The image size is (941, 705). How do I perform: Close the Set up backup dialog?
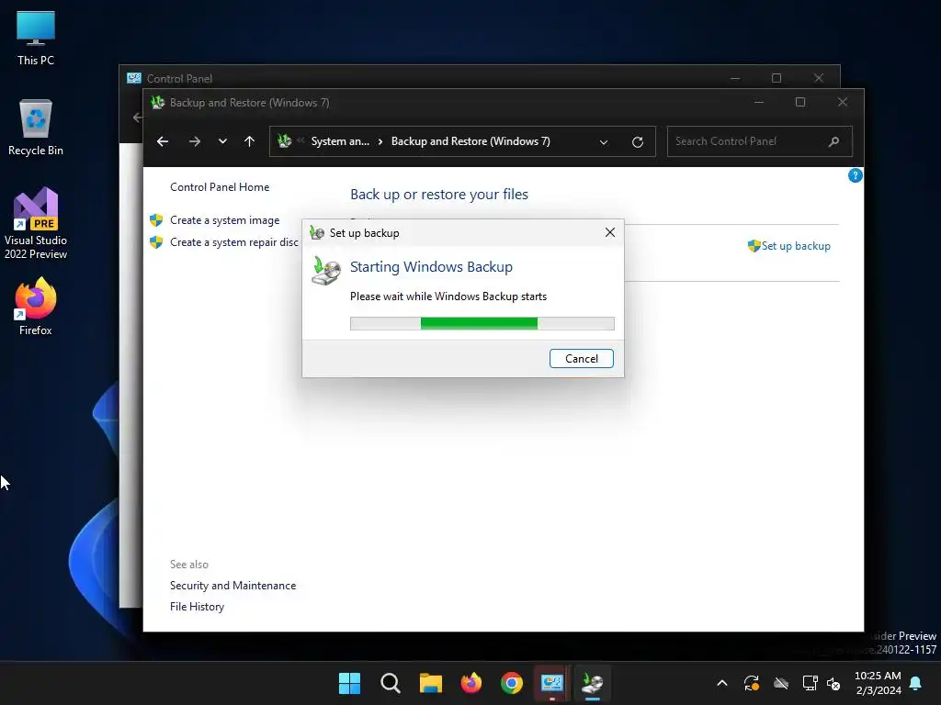coord(610,232)
